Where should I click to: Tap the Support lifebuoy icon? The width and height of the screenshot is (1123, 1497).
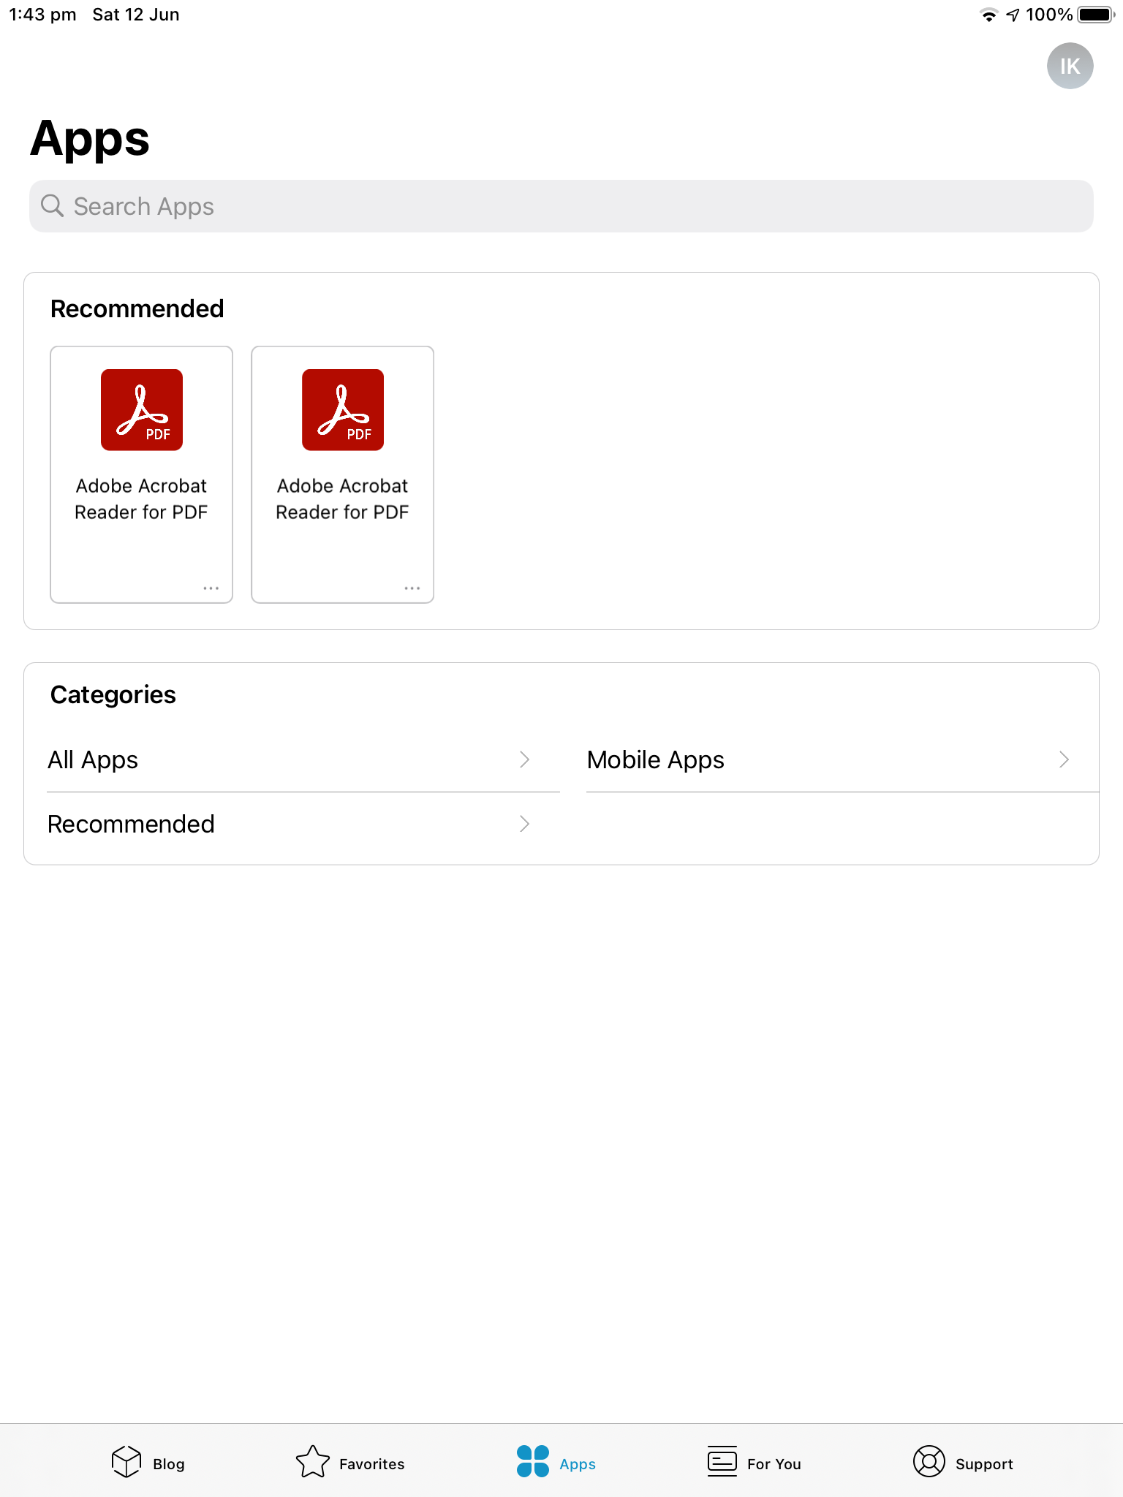click(x=929, y=1462)
